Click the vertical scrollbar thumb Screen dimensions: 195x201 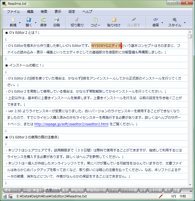[x=190, y=36]
